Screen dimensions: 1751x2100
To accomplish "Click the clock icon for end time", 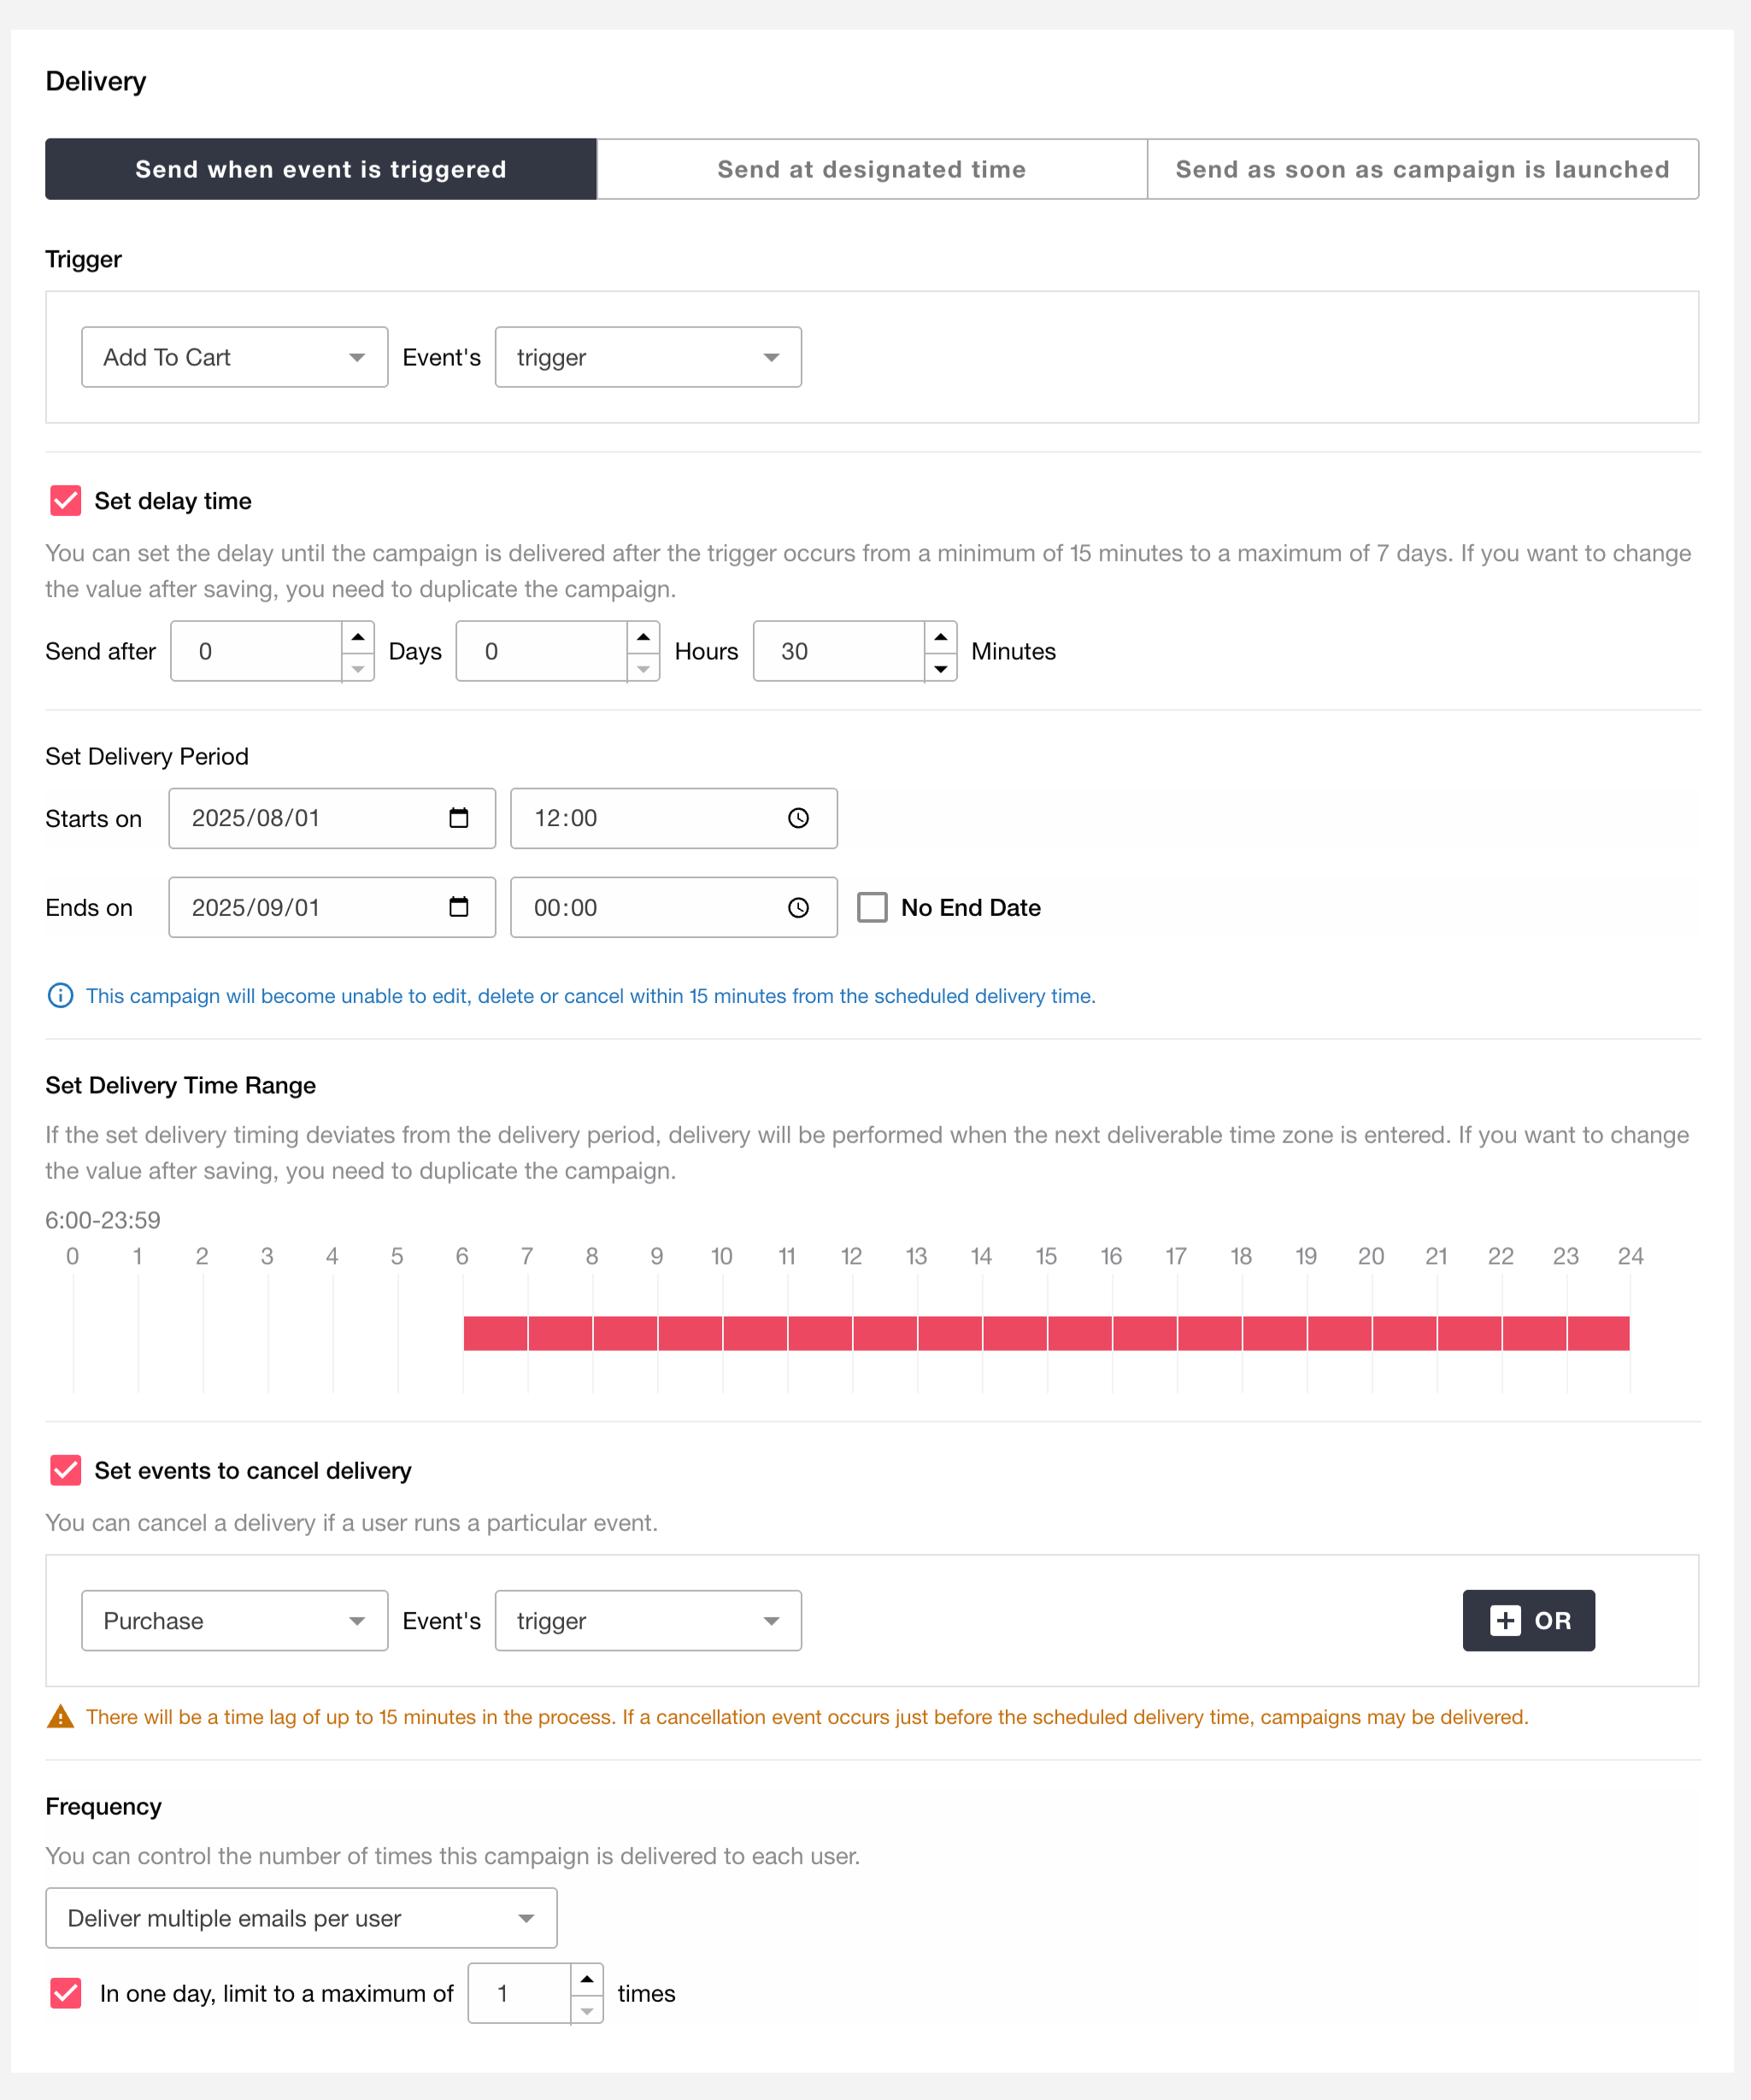I will click(798, 907).
